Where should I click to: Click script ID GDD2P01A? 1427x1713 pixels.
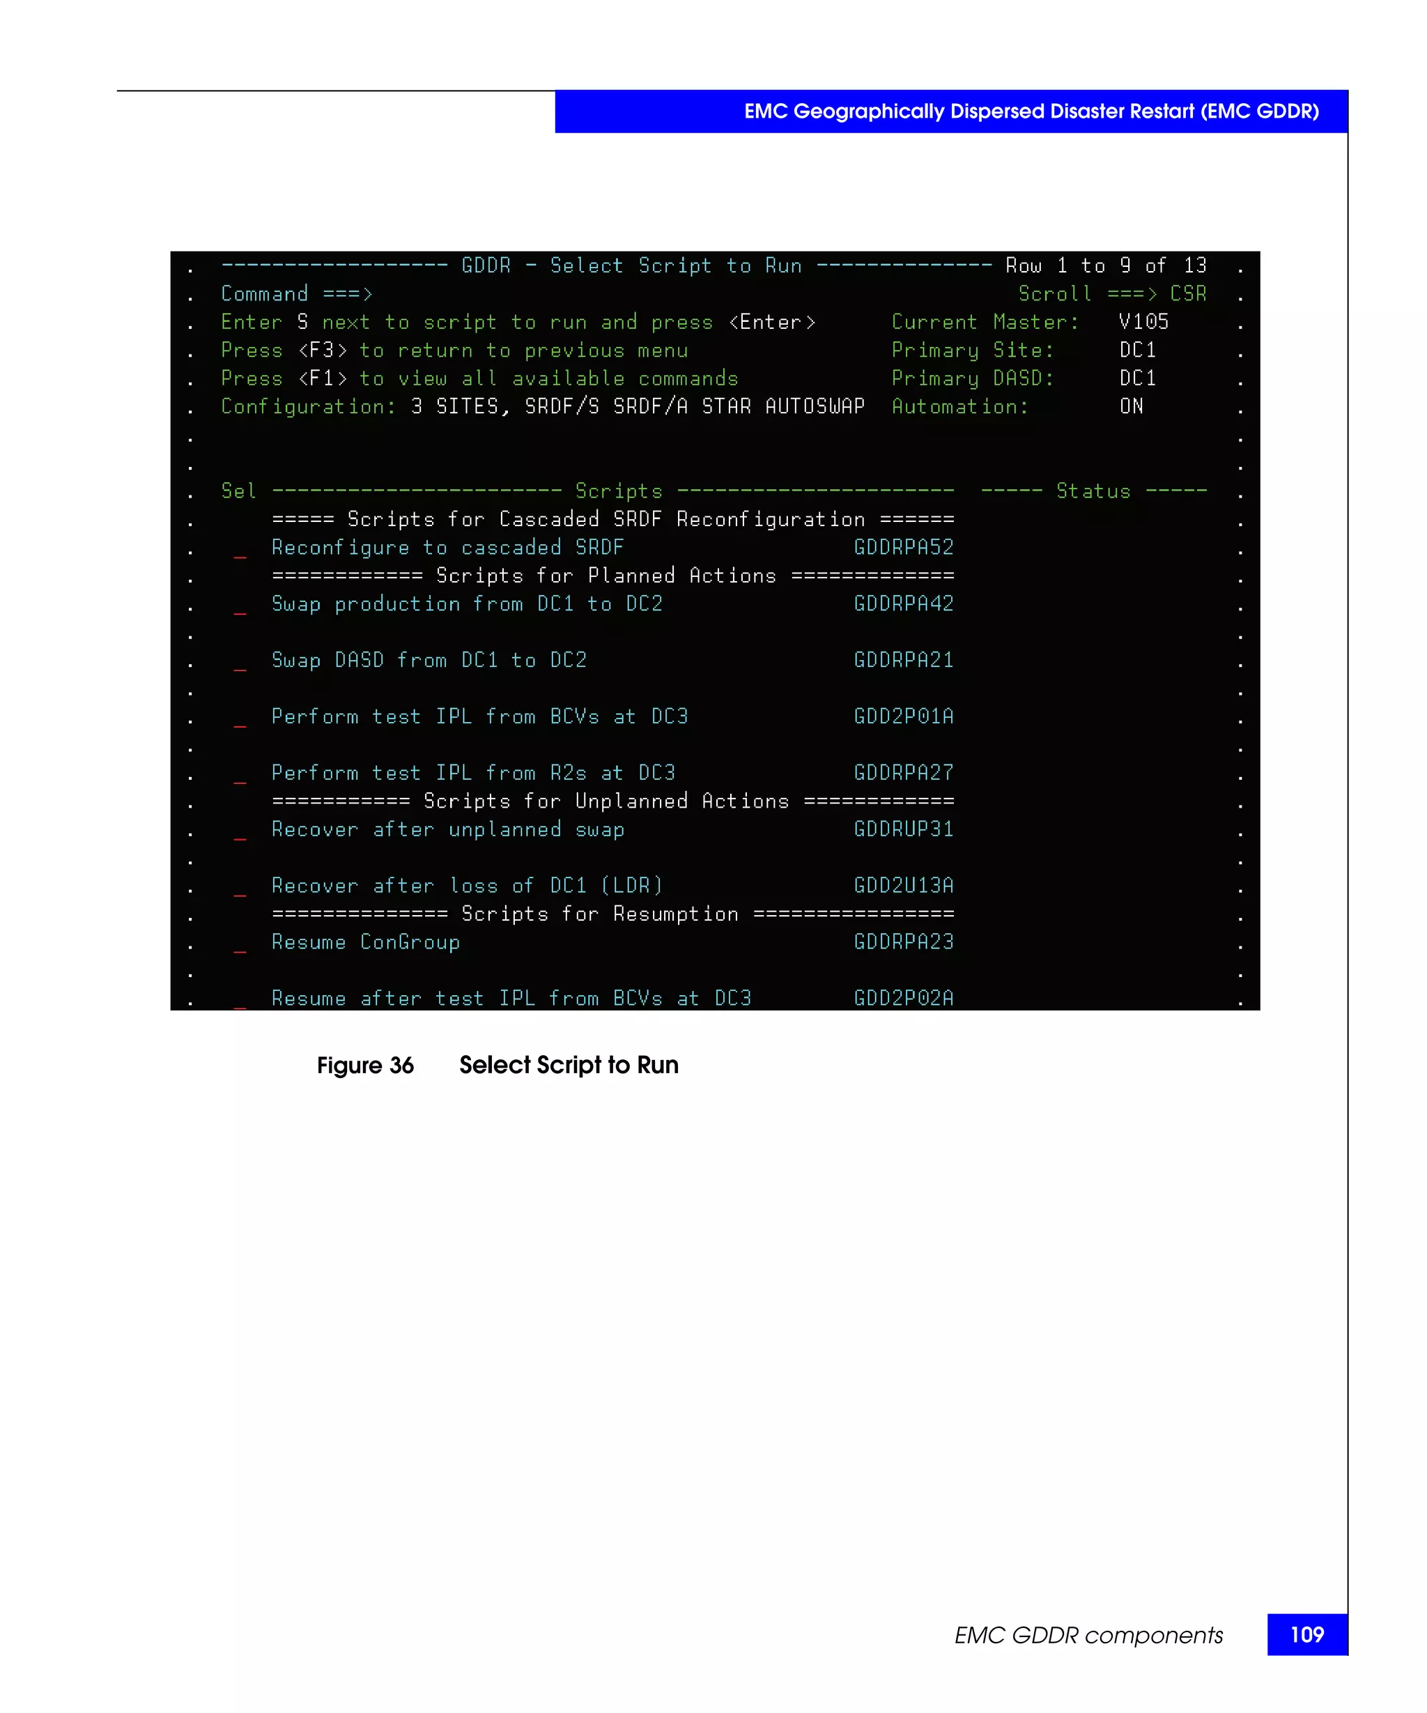pos(904,716)
